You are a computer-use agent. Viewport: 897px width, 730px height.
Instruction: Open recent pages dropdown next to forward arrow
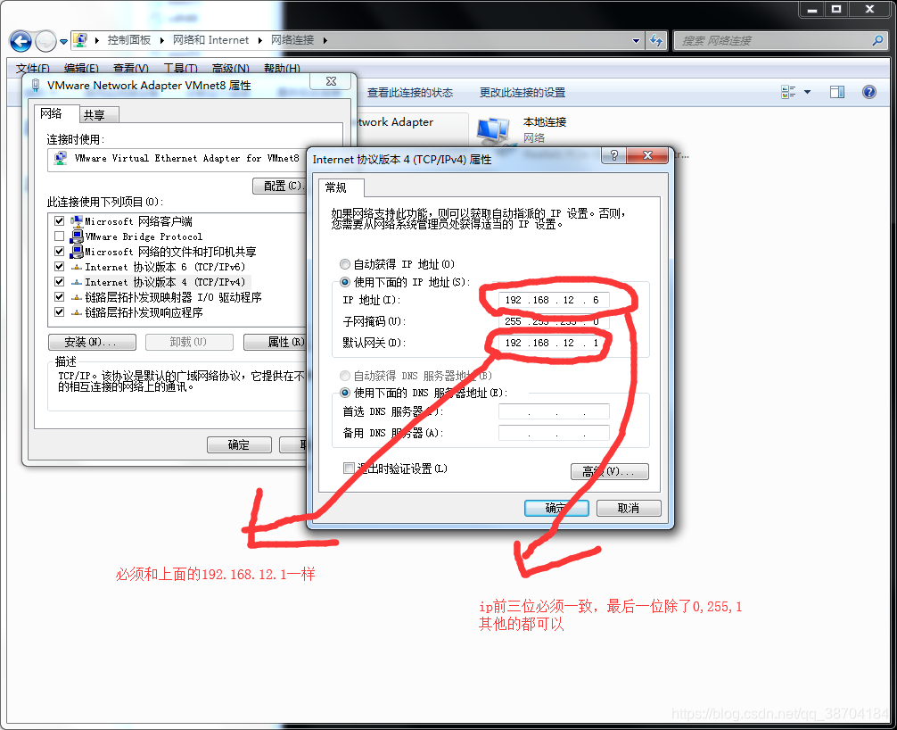(x=63, y=41)
